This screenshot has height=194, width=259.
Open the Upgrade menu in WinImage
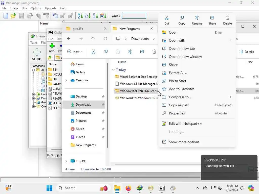[51, 8]
